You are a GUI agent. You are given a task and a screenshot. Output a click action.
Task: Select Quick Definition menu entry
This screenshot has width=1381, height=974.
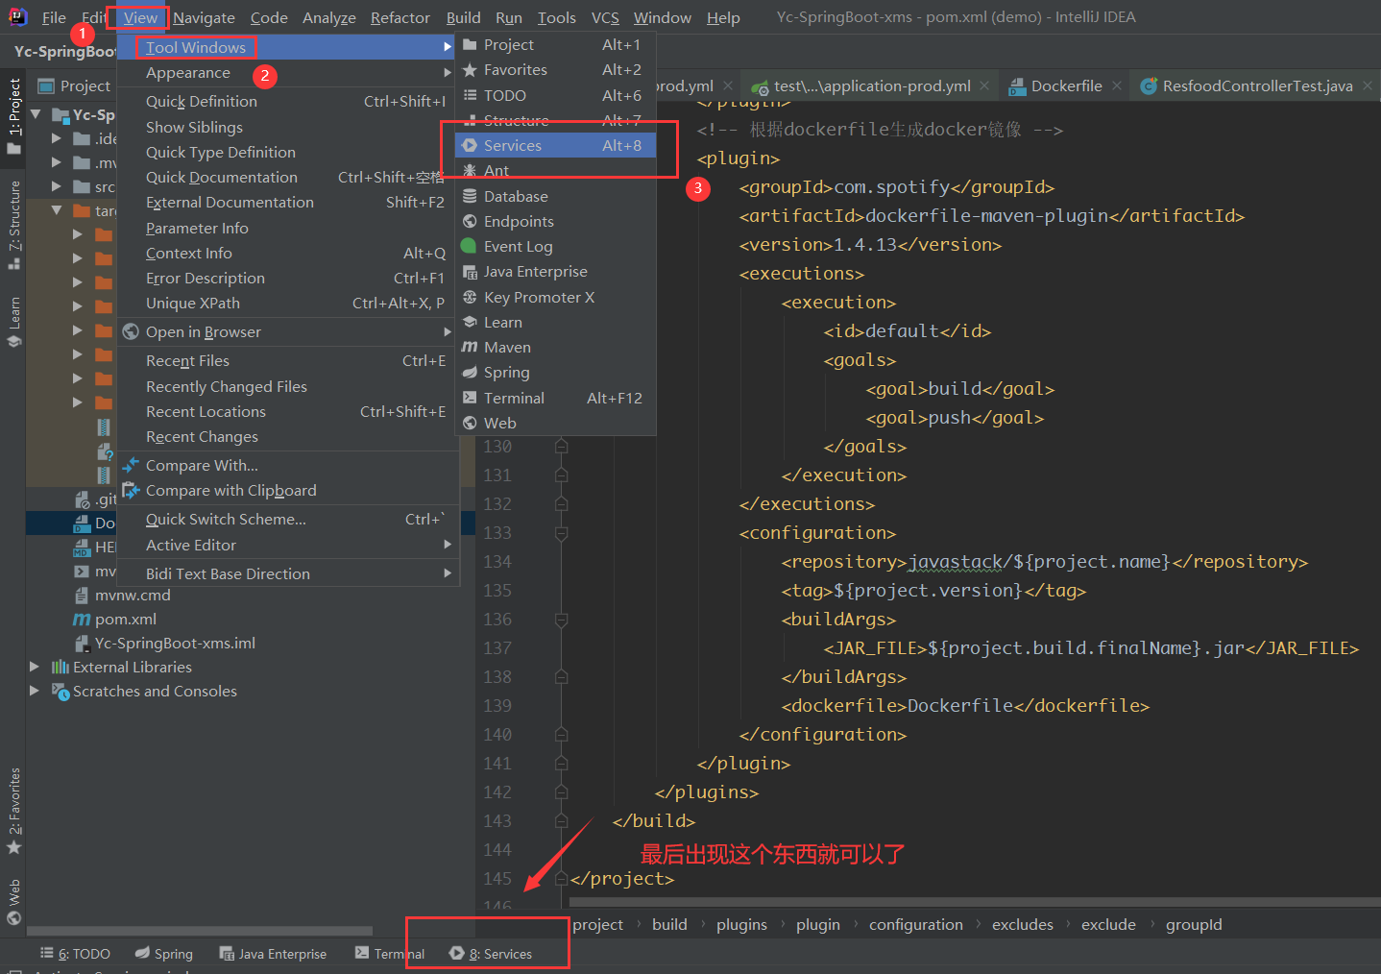(287, 101)
